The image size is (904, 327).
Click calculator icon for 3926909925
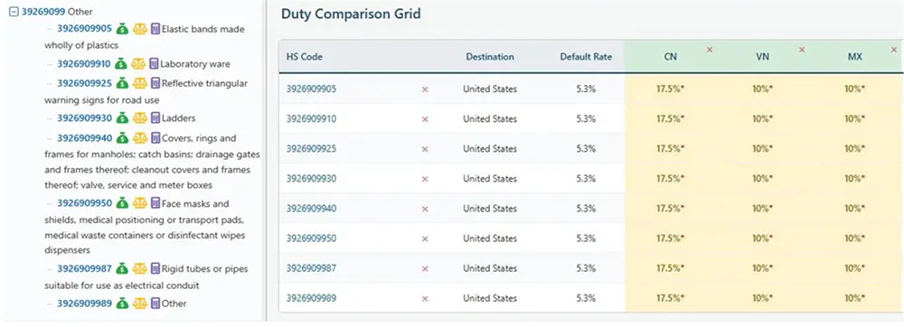tap(155, 83)
